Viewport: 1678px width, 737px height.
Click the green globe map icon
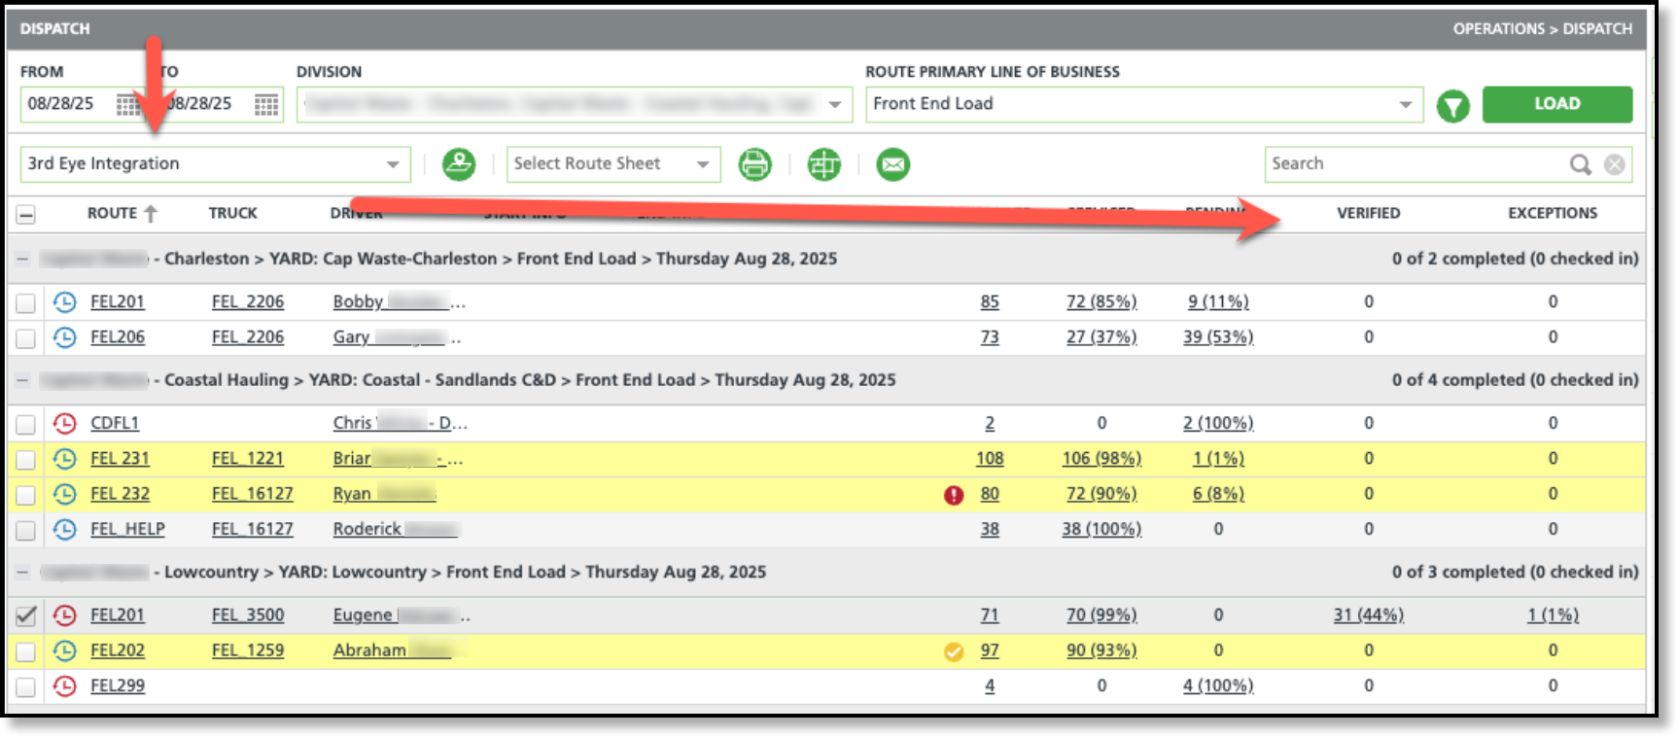pyautogui.click(x=823, y=164)
